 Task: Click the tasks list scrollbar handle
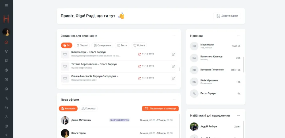pos(179,69)
